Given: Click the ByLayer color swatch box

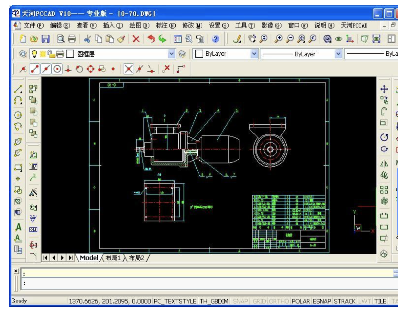Looking at the screenshot, I should point(199,54).
